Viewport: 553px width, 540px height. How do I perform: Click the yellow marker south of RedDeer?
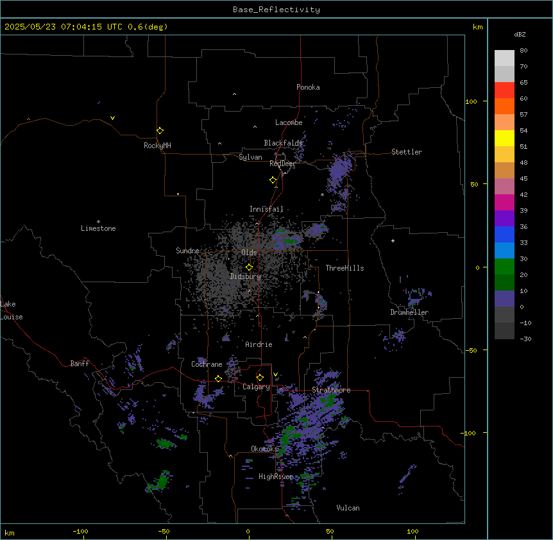point(273,180)
